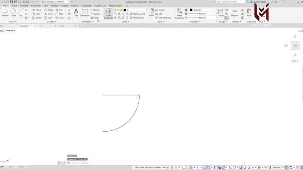
Task: Toggle grid display in status bar
Action: (172, 168)
